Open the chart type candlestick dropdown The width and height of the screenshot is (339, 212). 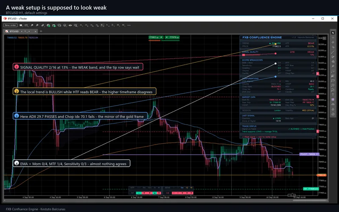[x=43, y=25]
